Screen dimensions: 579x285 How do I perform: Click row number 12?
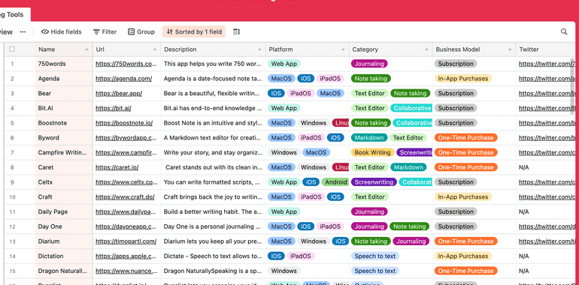click(x=12, y=226)
